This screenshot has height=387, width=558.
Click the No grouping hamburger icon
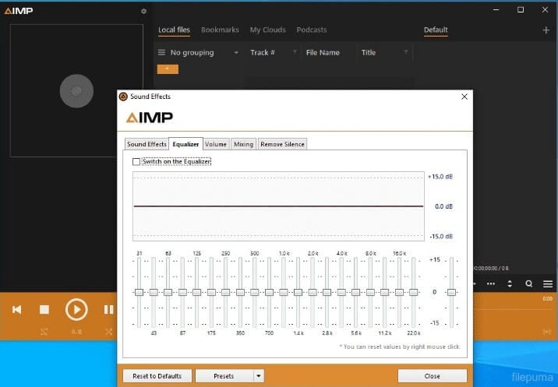(161, 53)
